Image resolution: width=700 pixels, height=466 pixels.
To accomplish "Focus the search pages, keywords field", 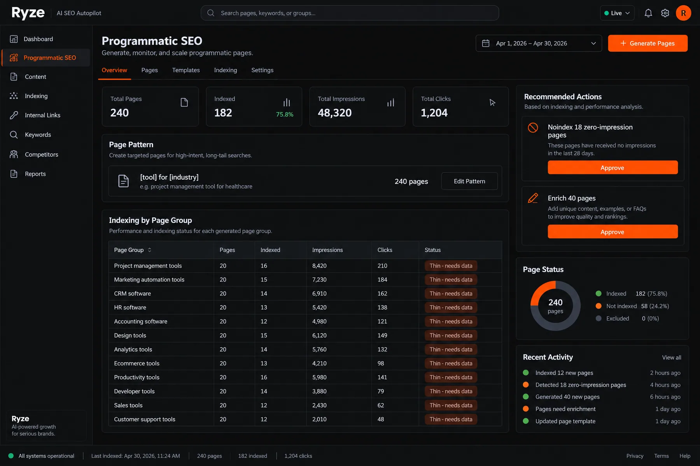I will tap(350, 13).
